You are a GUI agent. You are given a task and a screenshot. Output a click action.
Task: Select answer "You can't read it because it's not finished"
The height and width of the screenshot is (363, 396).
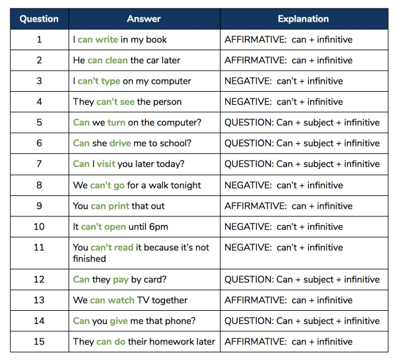click(141, 253)
